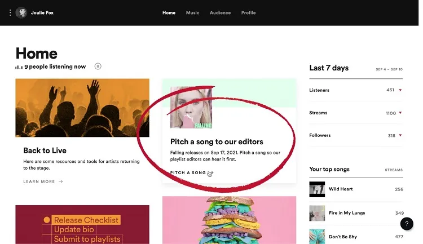Select the Home tab

tap(169, 12)
